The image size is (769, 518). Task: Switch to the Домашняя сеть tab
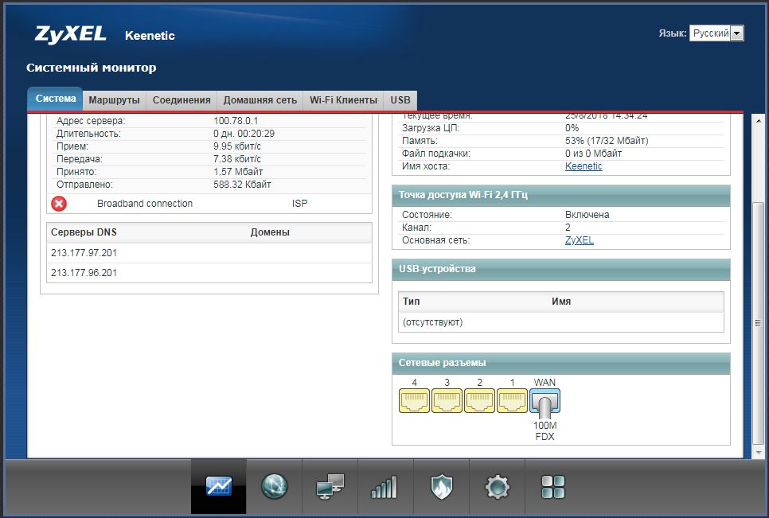260,100
